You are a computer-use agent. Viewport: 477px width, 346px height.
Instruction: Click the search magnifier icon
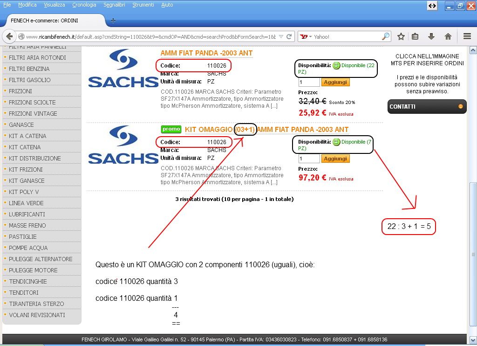386,36
